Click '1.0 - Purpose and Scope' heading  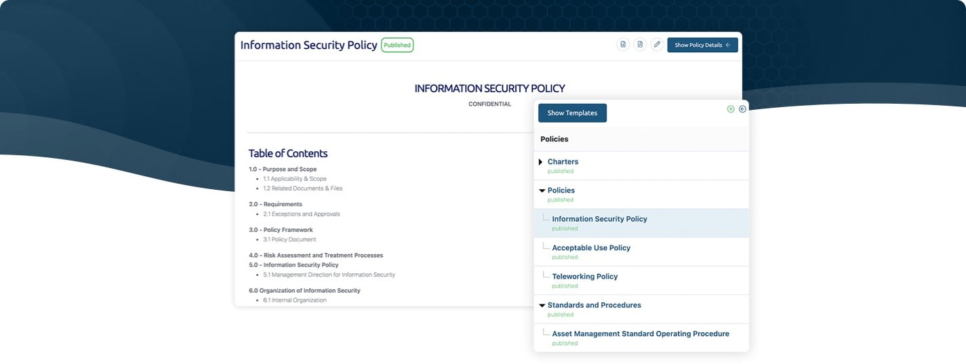click(x=283, y=169)
